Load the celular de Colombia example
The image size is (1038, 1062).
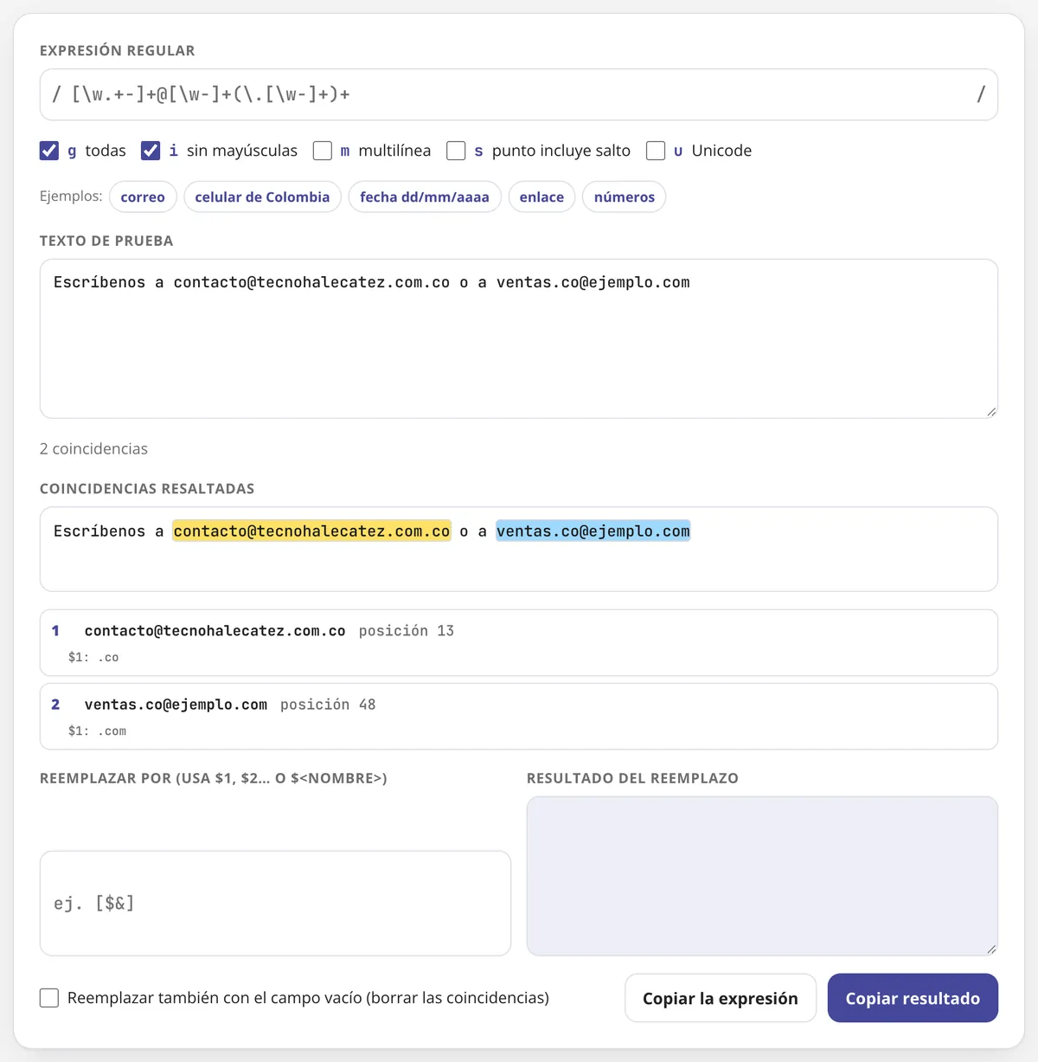point(262,196)
